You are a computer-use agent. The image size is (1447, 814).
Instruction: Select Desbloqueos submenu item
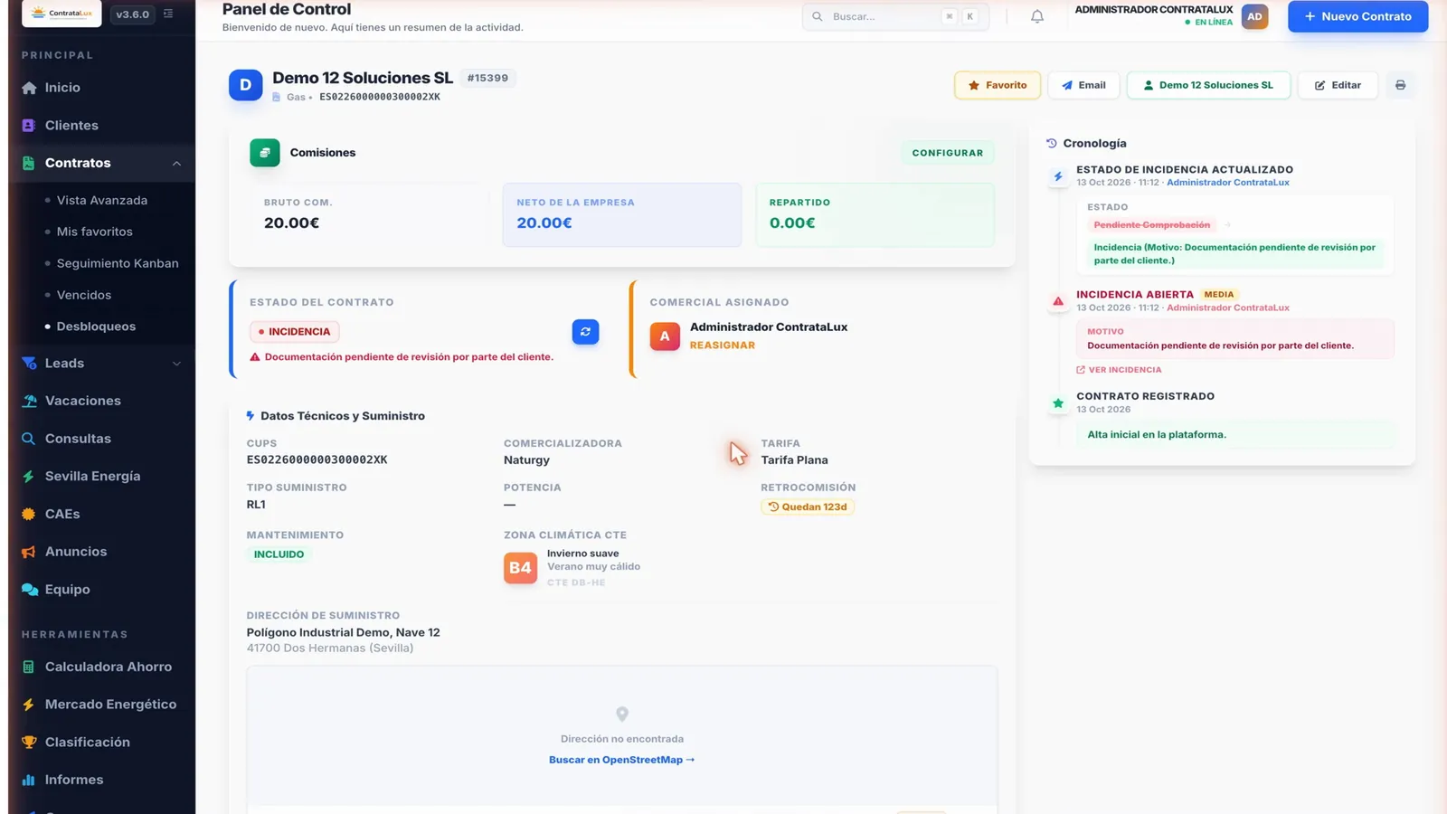[x=96, y=327]
